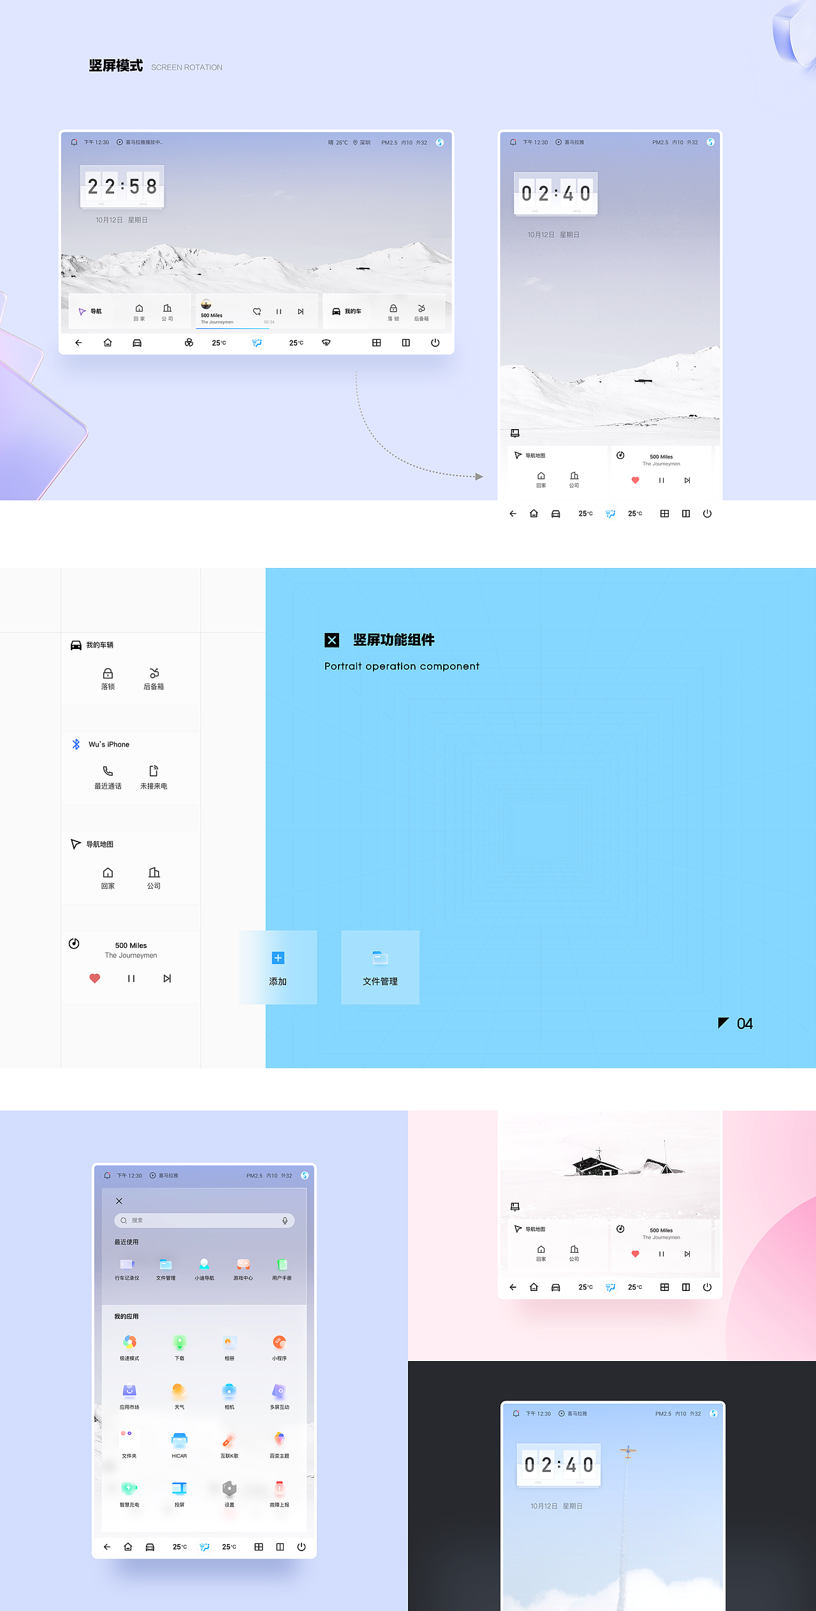Skip next track on top portrait music card
Viewport: 816px width, 1611px height.
(687, 480)
